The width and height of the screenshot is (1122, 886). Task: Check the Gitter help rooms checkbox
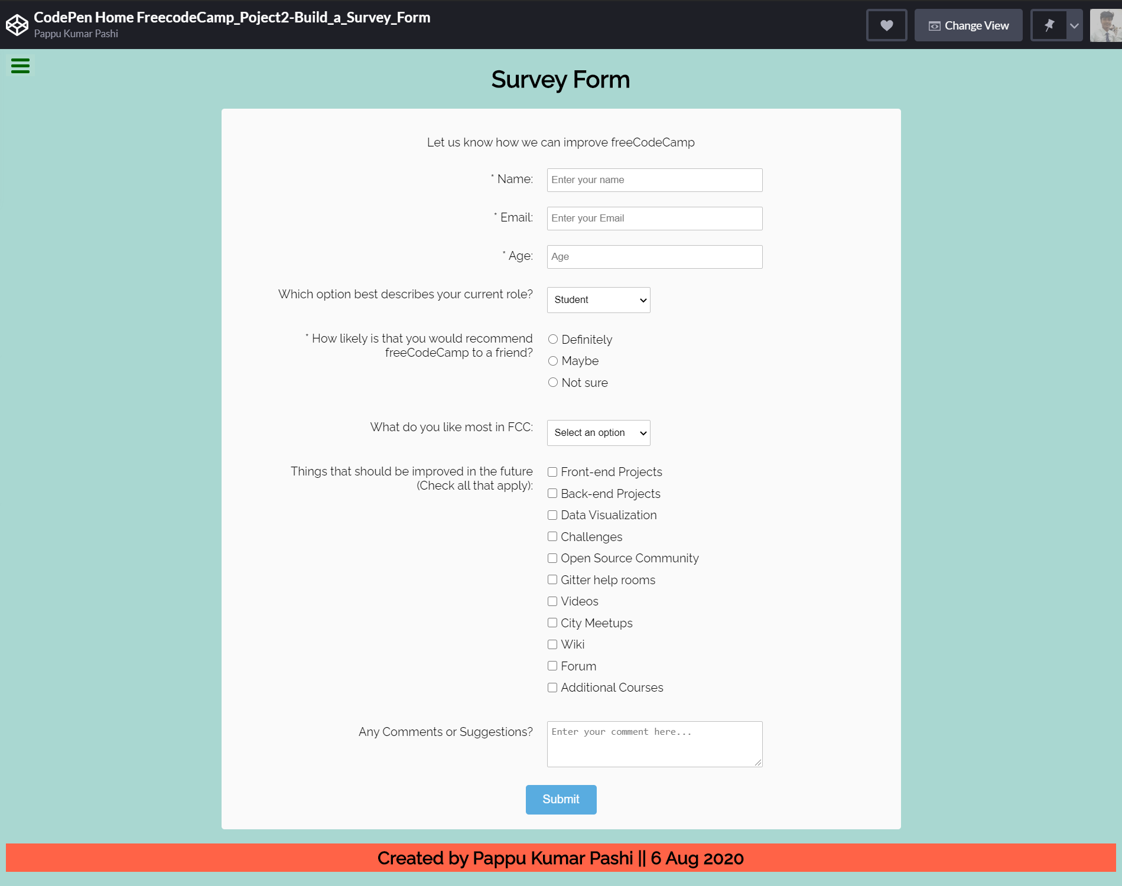click(x=552, y=579)
